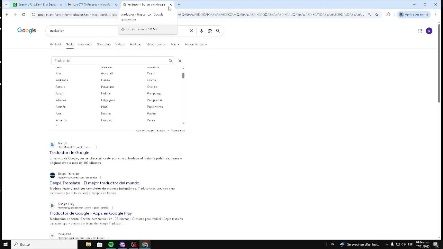Image resolution: width=443 pixels, height=249 pixels.
Task: Open options for DeepL Translate result
Action: (x=100, y=178)
